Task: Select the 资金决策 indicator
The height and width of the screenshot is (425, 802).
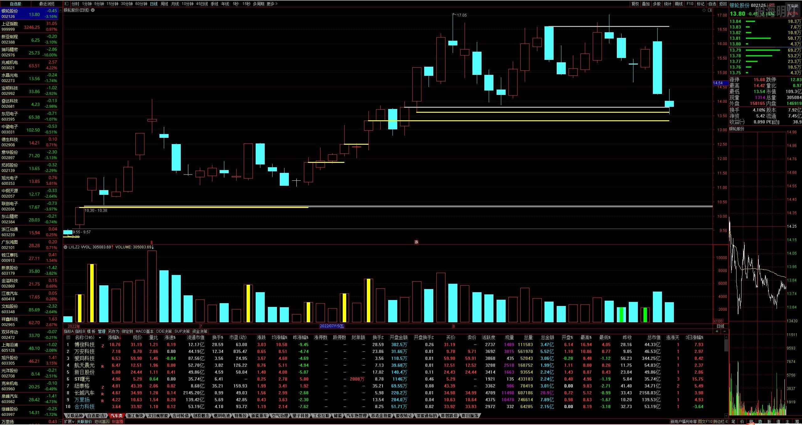Action: point(200,331)
